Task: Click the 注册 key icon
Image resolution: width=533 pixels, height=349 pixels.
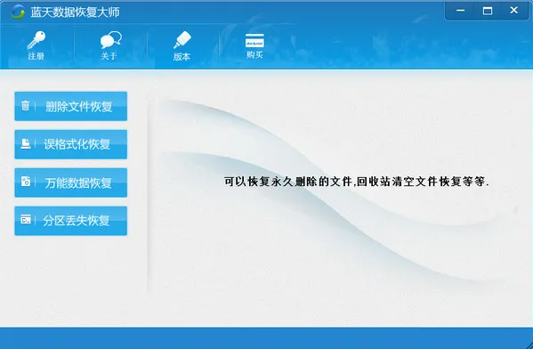Action: click(36, 40)
